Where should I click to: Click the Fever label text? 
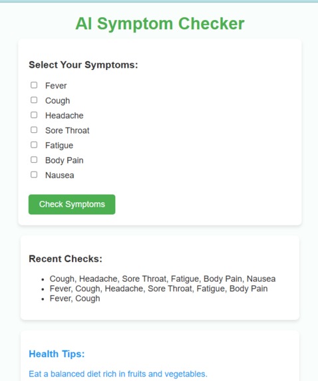56,86
